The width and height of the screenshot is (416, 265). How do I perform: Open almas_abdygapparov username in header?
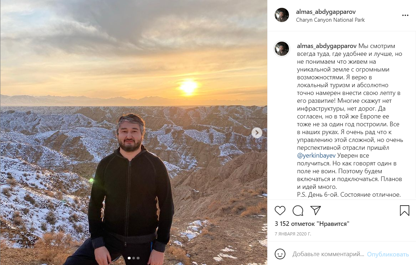coord(326,12)
